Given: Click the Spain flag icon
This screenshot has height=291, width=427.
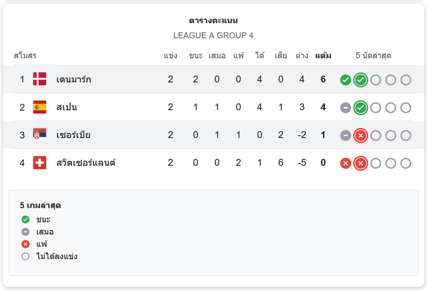Looking at the screenshot, I should pos(40,107).
